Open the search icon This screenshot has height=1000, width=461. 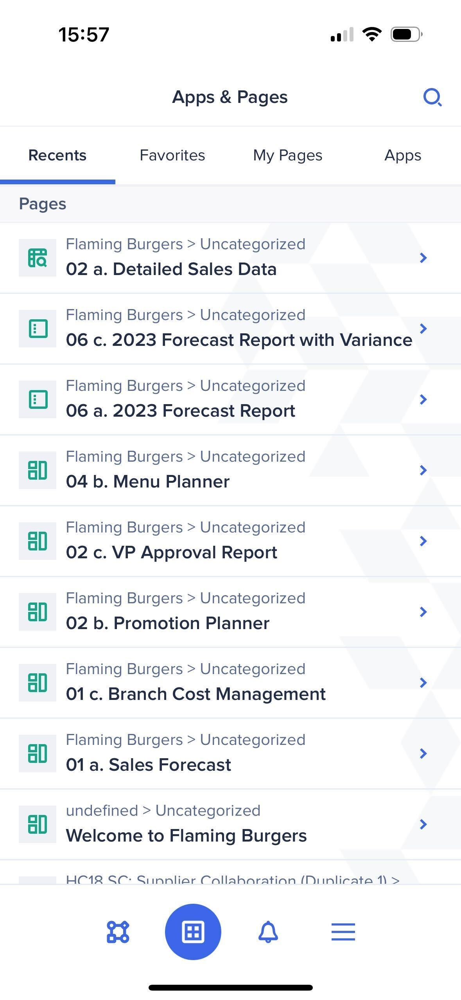432,97
